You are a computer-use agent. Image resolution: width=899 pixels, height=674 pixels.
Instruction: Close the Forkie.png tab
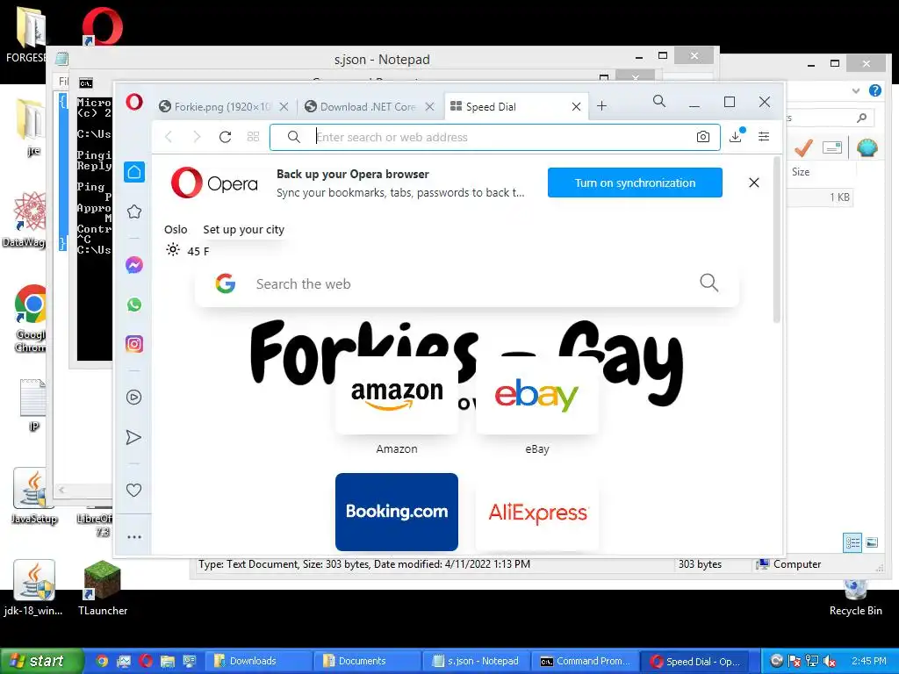pos(284,106)
